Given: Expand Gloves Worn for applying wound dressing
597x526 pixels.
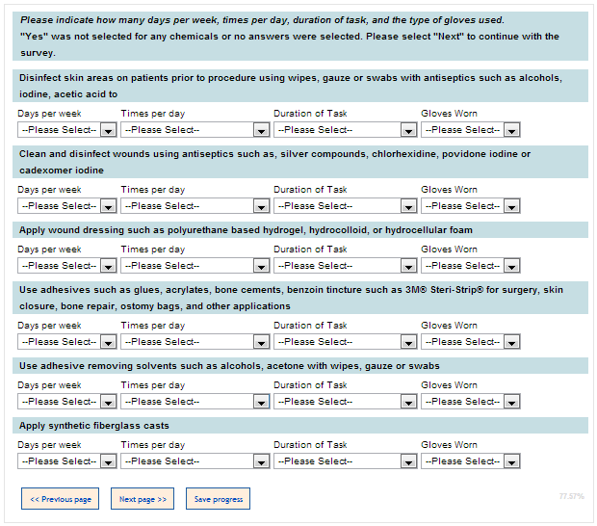Looking at the screenshot, I should pyautogui.click(x=470, y=266).
